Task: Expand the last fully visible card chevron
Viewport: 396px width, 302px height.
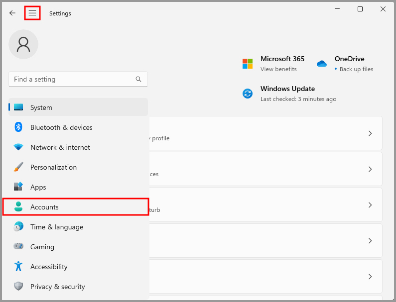Action: tap(370, 277)
